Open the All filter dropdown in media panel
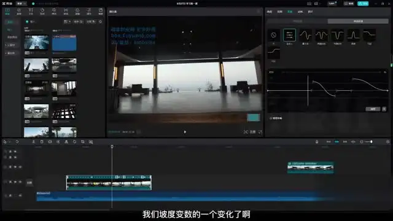 [x=91, y=22]
